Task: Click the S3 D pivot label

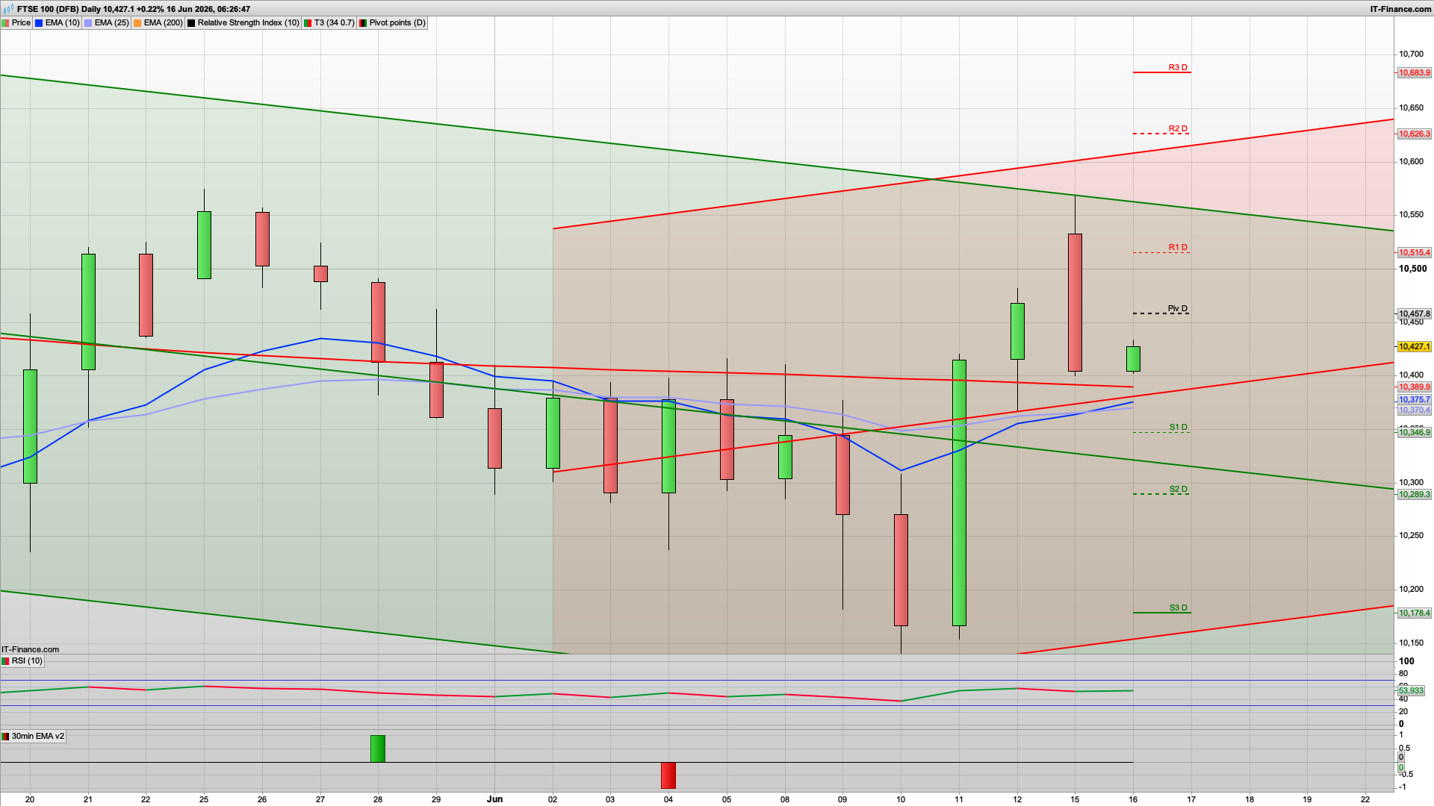Action: (1178, 607)
